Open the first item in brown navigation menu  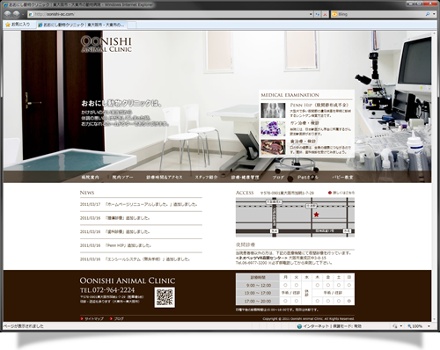point(91,178)
